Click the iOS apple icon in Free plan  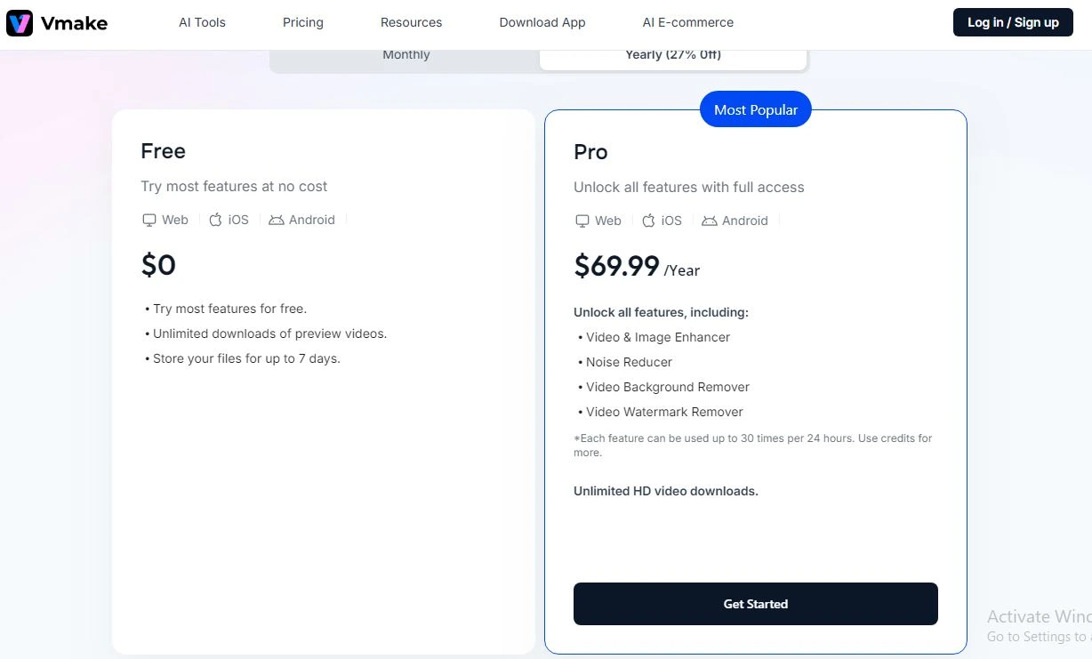pos(215,220)
